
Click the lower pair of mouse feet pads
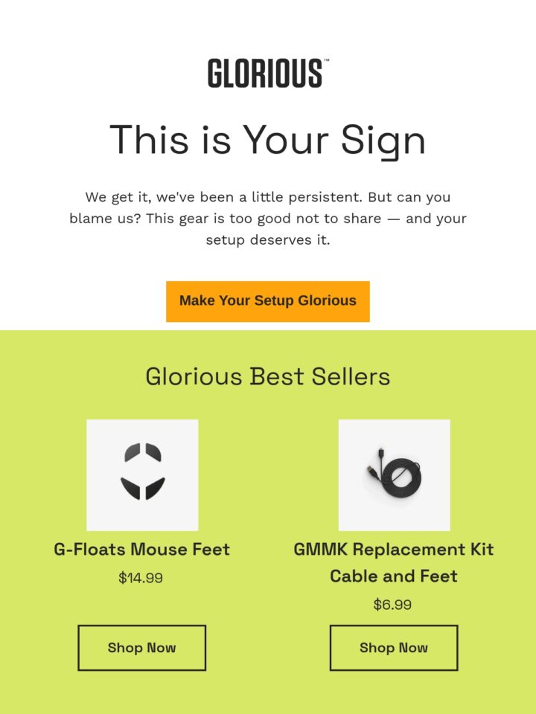tap(143, 489)
